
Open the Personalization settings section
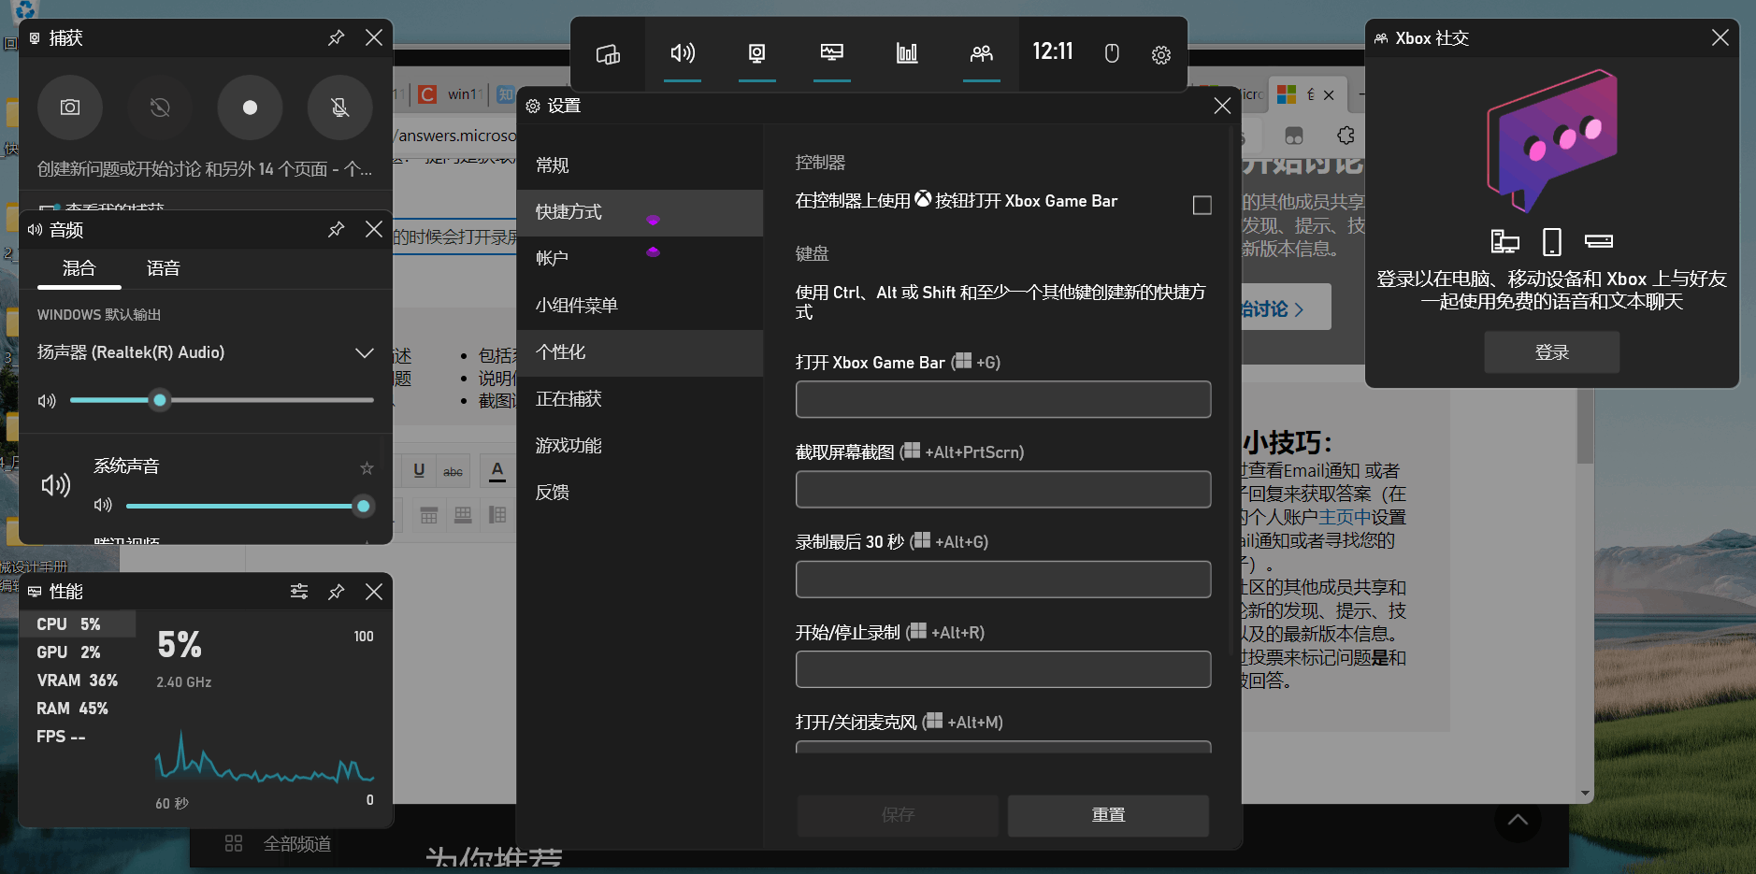click(640, 352)
